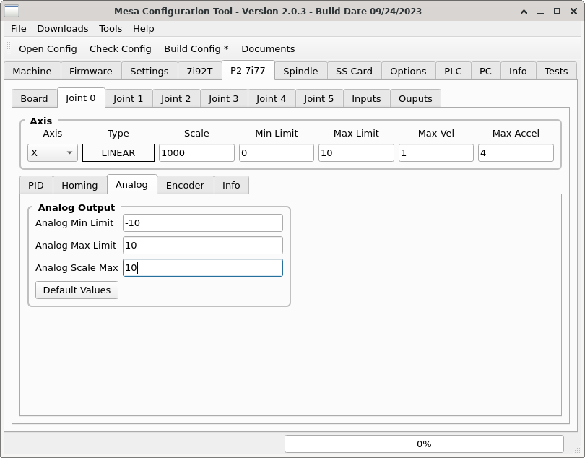Select the Joint 3 tab

click(223, 98)
